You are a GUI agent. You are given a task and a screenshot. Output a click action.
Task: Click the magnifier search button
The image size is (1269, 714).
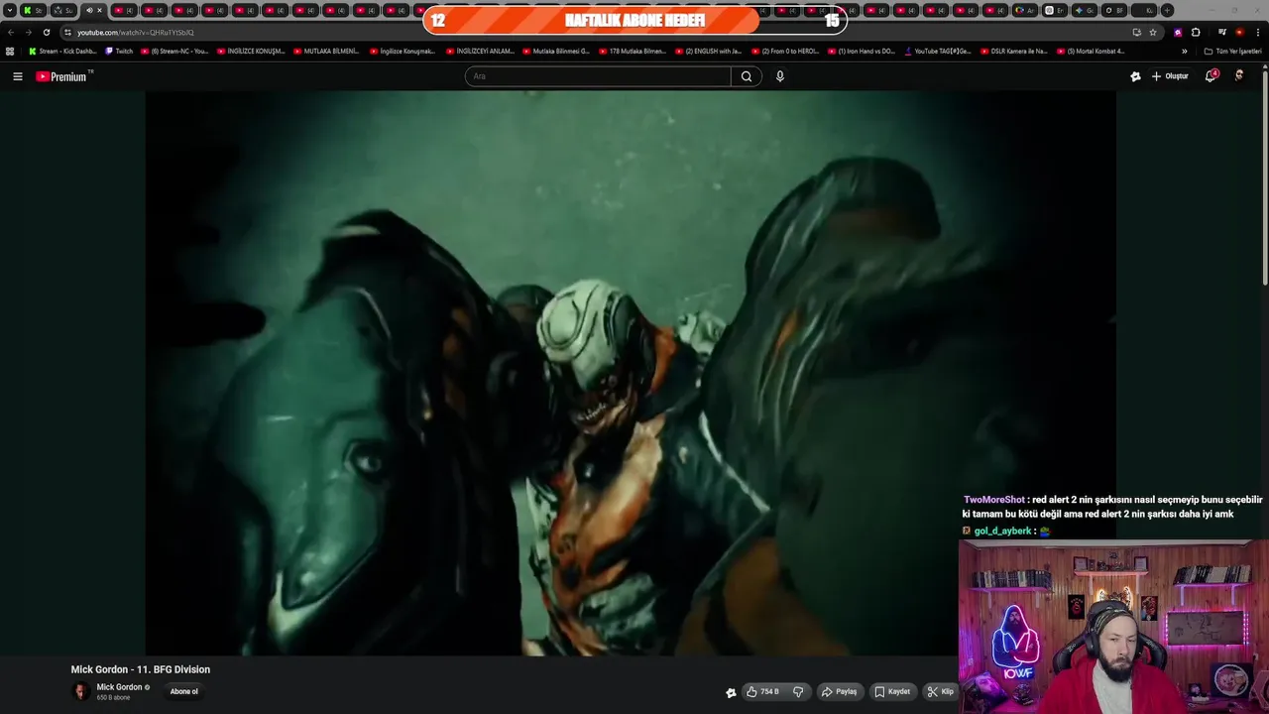(747, 76)
